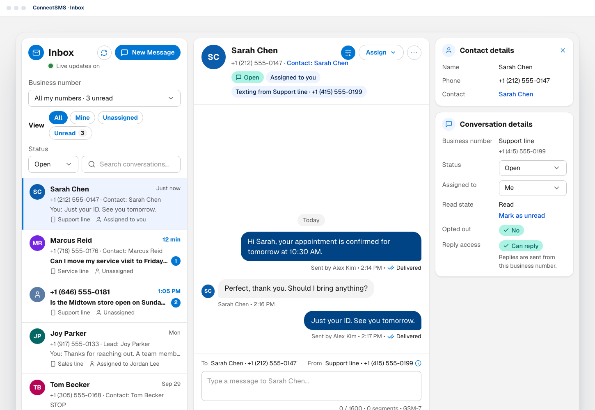
Task: Change Status dropdown in Conversation details
Action: pos(533,168)
